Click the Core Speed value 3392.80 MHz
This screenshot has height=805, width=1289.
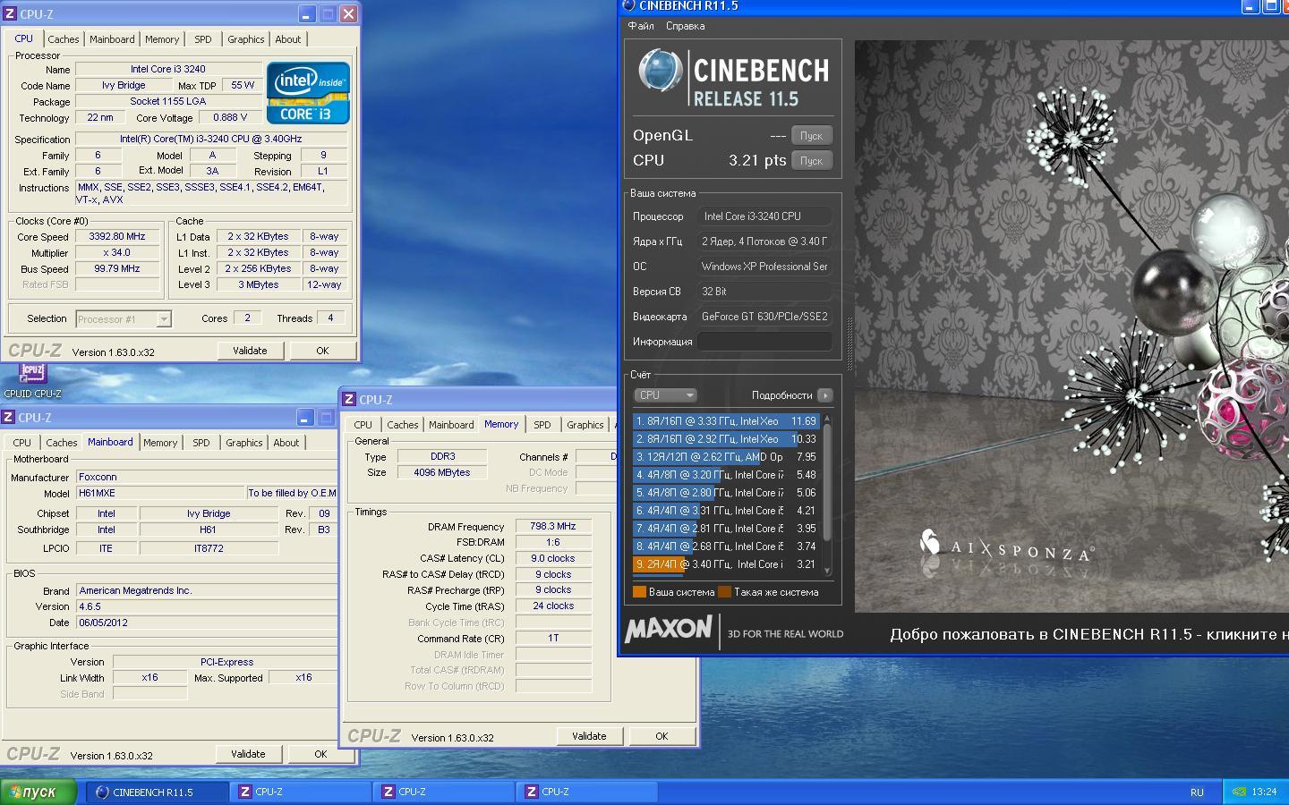tap(117, 237)
